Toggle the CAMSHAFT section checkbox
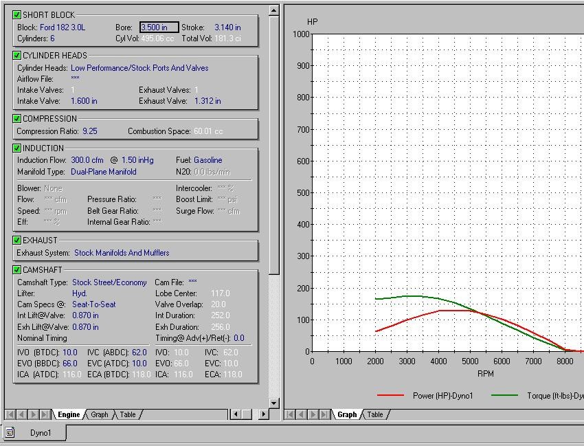Viewport: 584px width, 446px height. 16,269
